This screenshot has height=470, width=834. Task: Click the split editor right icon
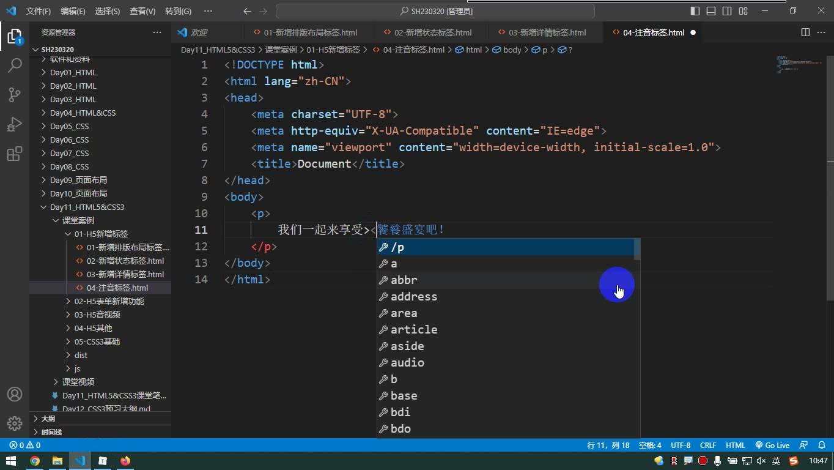(805, 32)
